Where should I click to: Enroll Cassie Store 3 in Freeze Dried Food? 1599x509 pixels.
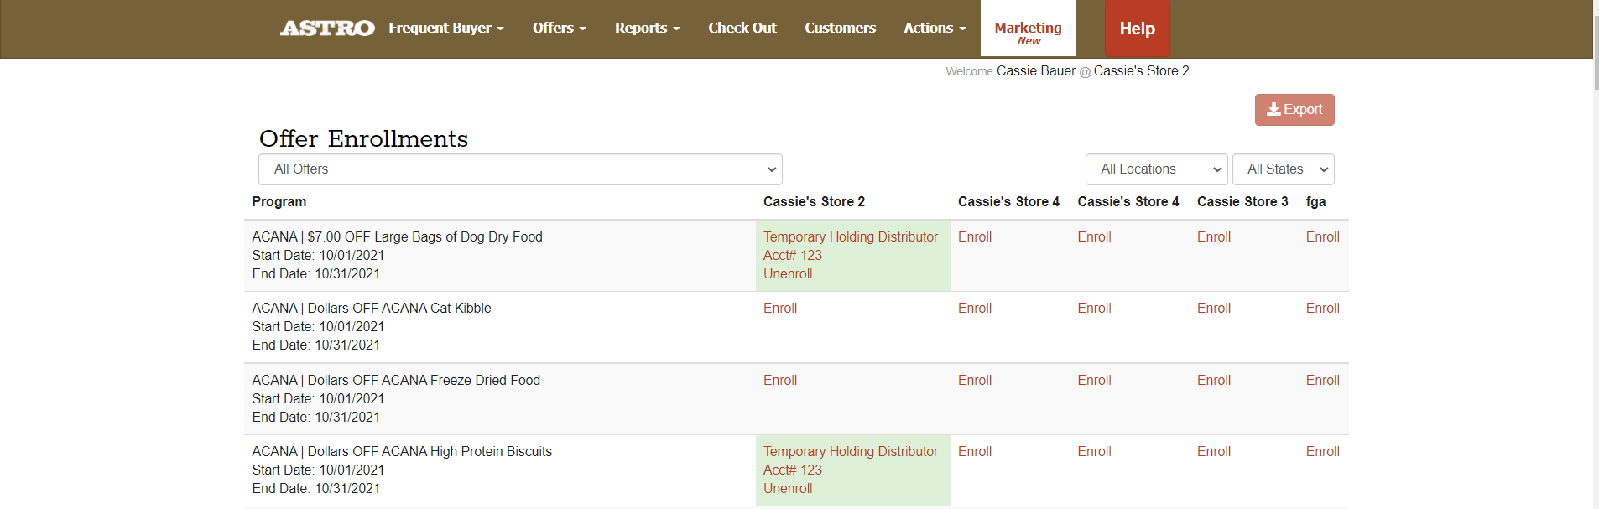pos(1213,381)
